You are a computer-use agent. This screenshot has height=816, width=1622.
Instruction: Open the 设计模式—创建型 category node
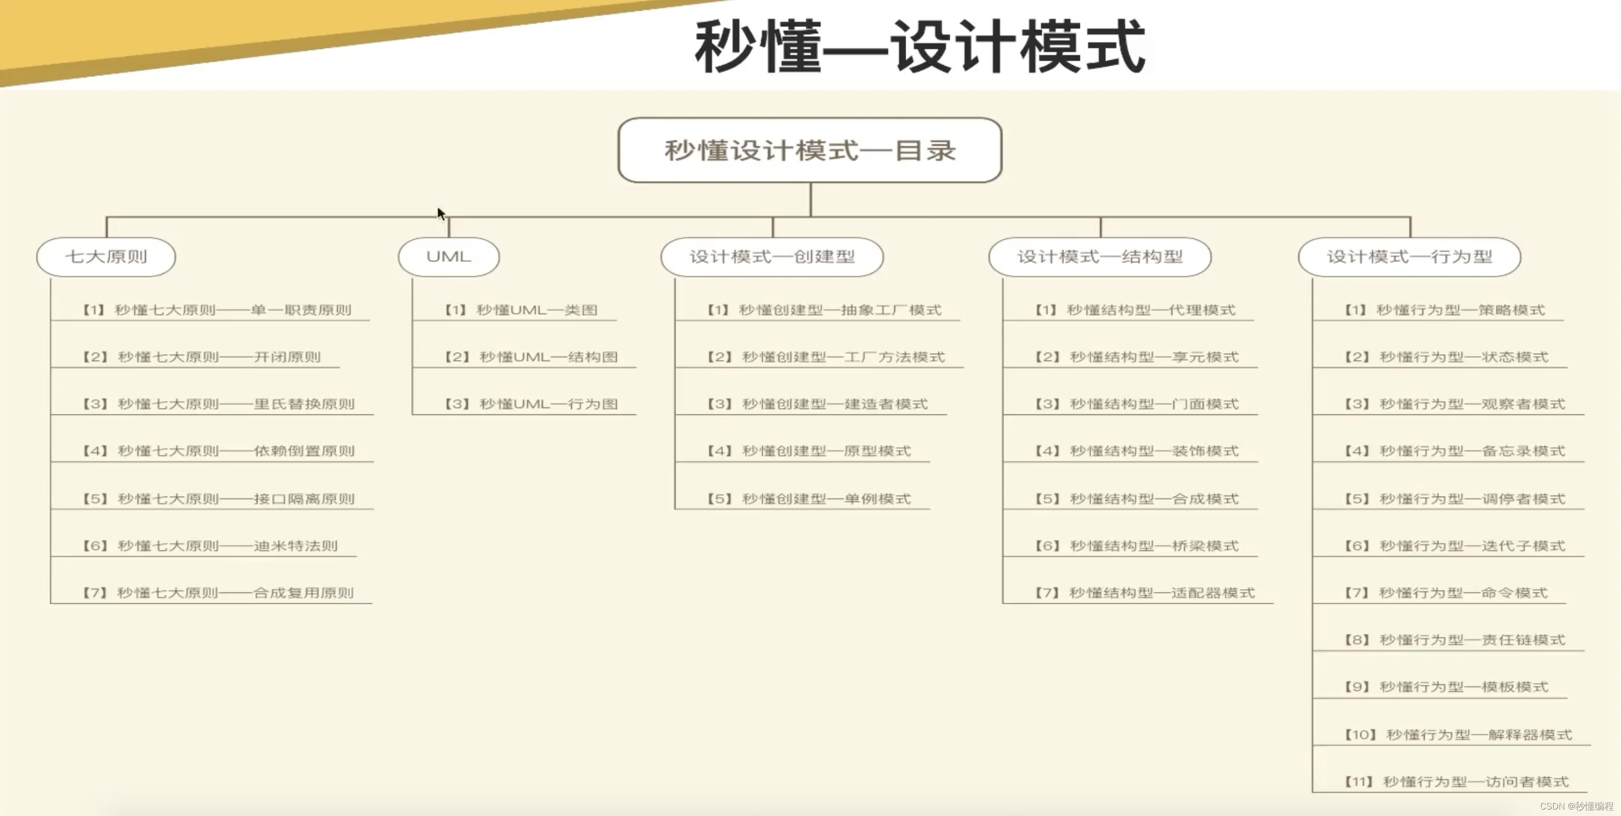pos(772,257)
